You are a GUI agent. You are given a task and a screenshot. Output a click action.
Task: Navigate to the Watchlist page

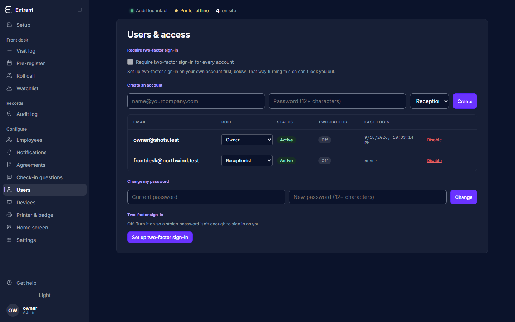[45, 88]
